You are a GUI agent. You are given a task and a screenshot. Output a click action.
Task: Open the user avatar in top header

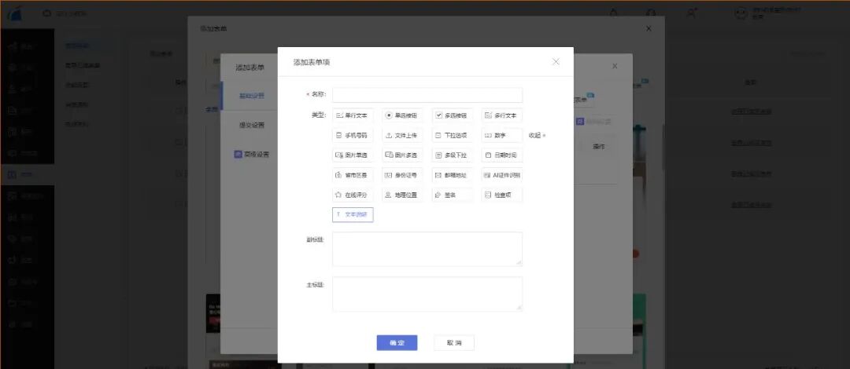pos(741,13)
